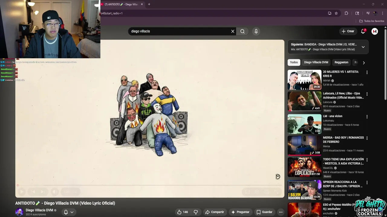
Task: Save video with Guardar button
Action: 265,212
